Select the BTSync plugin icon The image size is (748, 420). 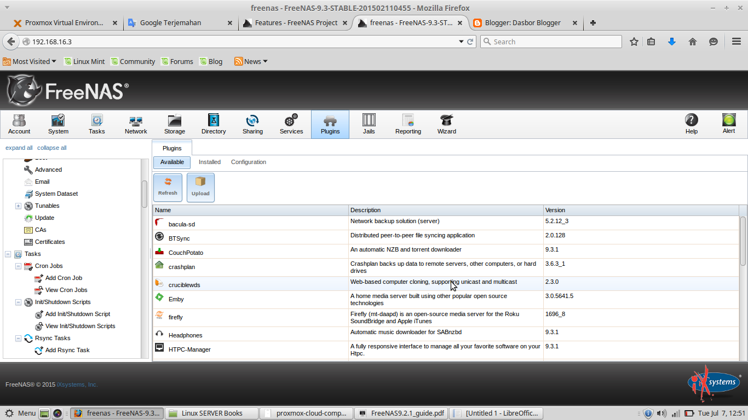(x=159, y=236)
